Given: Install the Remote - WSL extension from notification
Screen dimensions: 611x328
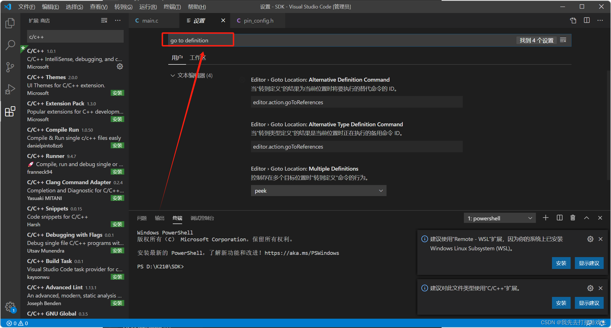Looking at the screenshot, I should [561, 263].
